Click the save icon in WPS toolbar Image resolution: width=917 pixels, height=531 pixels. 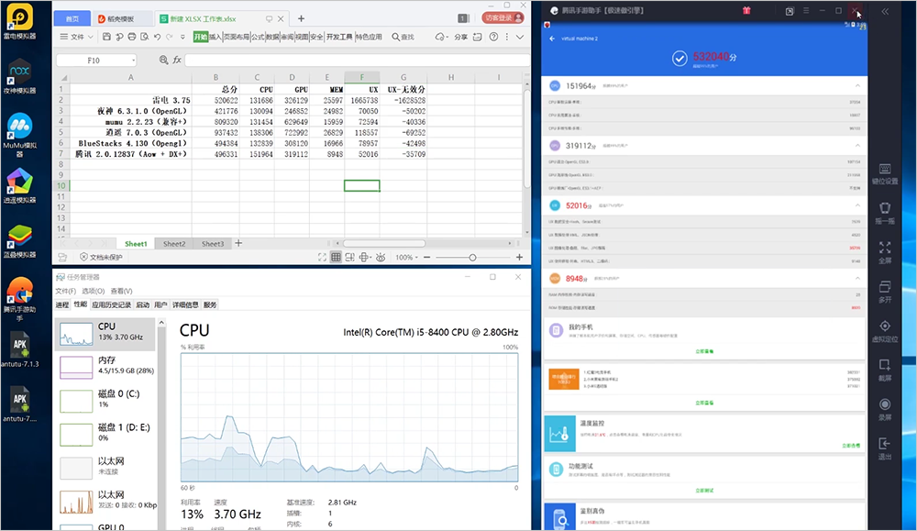click(106, 37)
